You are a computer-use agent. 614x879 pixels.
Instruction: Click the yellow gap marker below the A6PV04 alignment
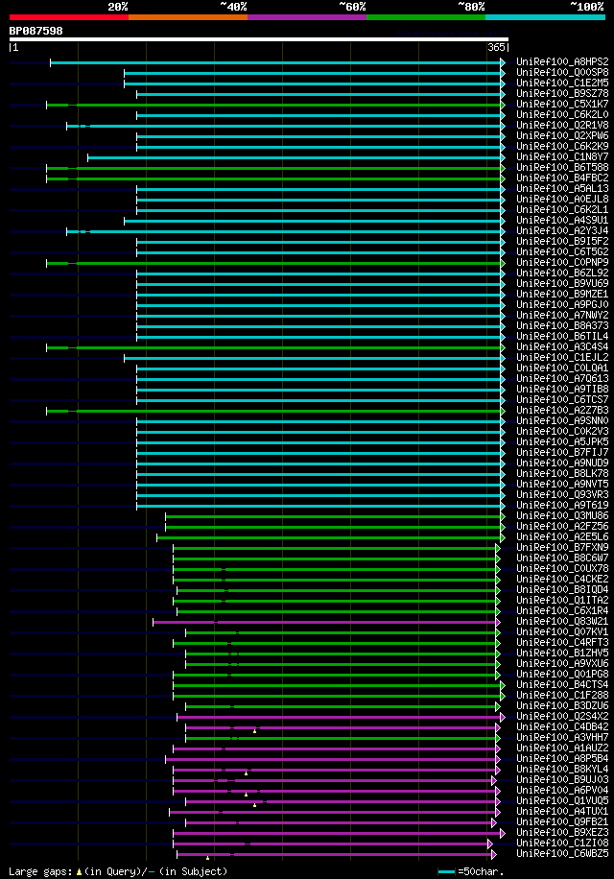click(246, 795)
